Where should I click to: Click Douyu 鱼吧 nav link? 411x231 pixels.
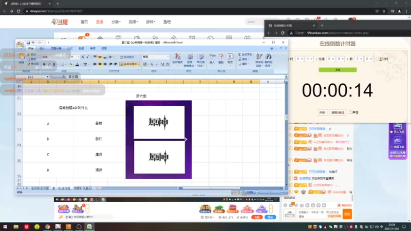(167, 22)
